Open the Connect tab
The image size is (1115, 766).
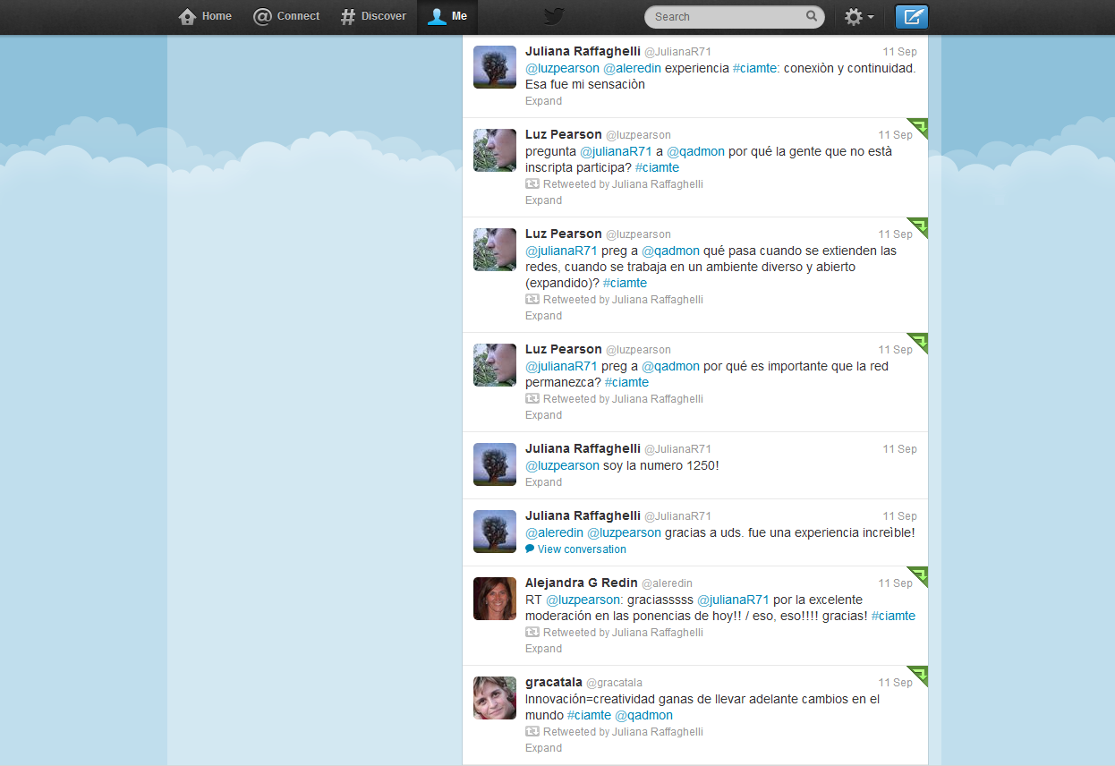pos(286,17)
